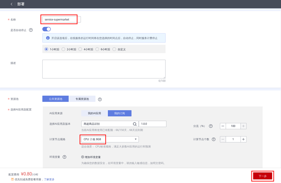This screenshot has width=281, height=183.
Task: Open the help icon beside 专属资源池
Action: pos(100,99)
